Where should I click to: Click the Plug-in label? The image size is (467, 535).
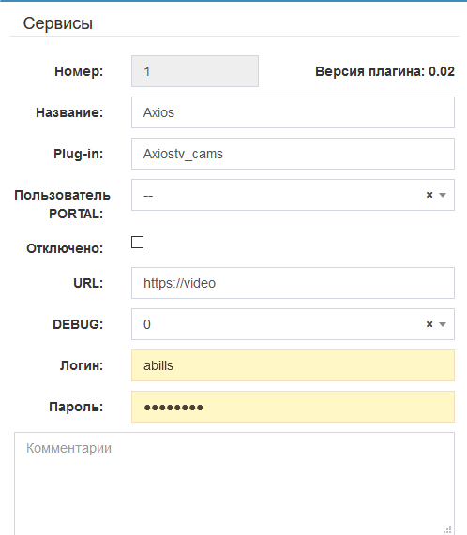click(x=78, y=154)
